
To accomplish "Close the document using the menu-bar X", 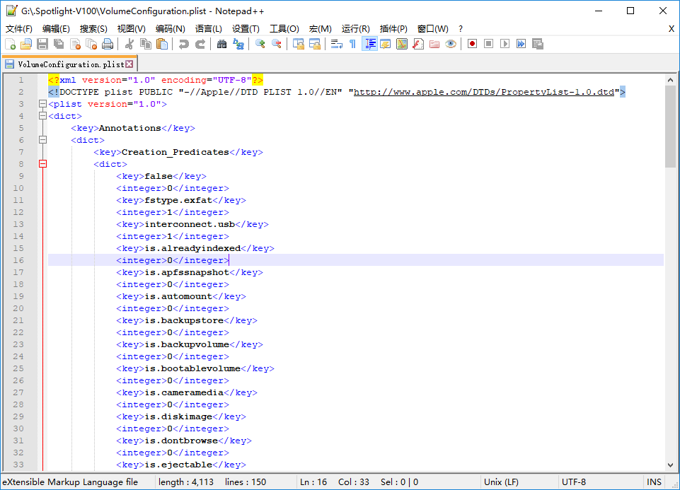I will pyautogui.click(x=672, y=28).
